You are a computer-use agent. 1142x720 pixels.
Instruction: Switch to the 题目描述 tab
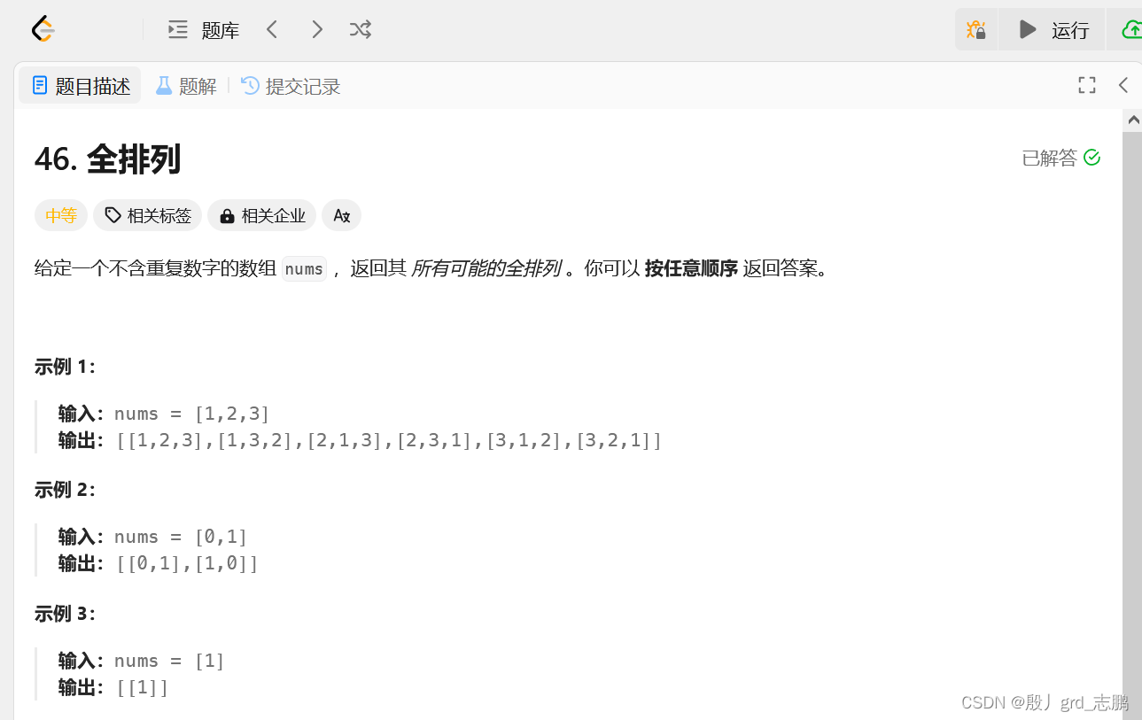[81, 86]
